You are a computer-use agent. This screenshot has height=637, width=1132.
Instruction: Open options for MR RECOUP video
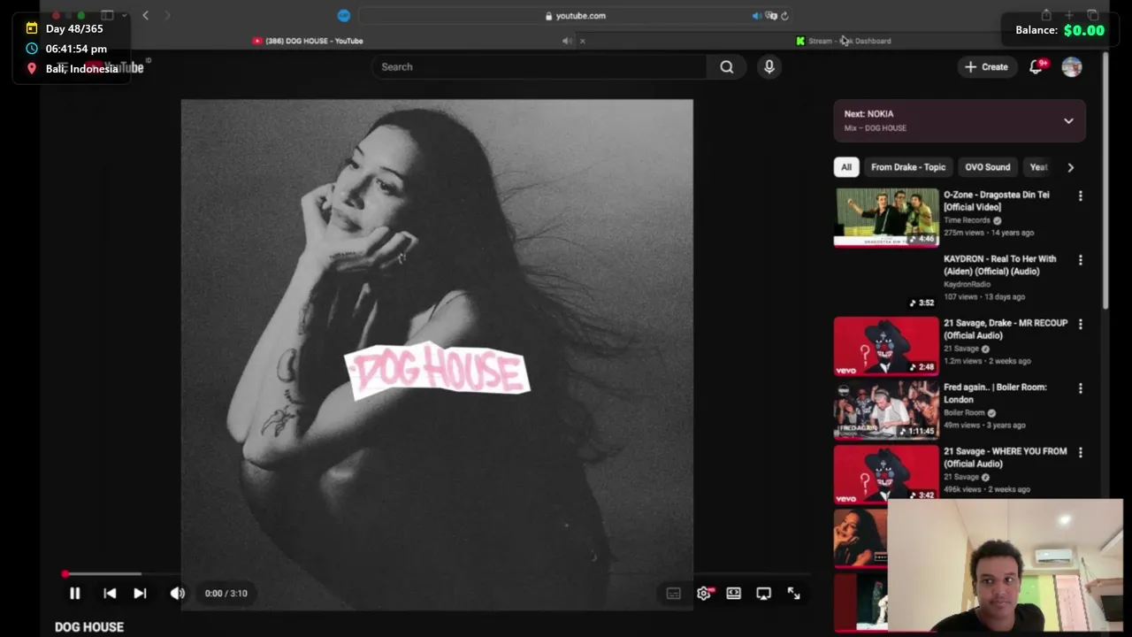[1080, 325]
